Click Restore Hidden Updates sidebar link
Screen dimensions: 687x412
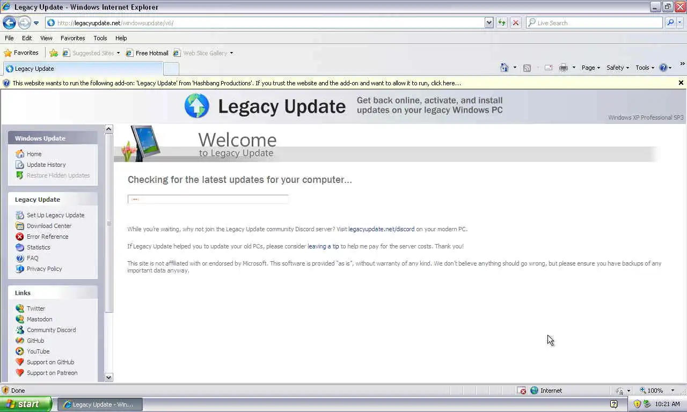58,175
